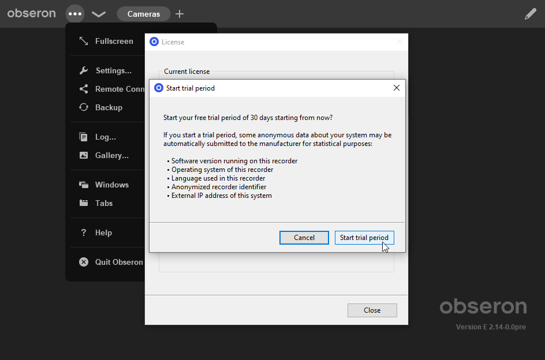Click the obseron logo in top bar

coord(32,13)
